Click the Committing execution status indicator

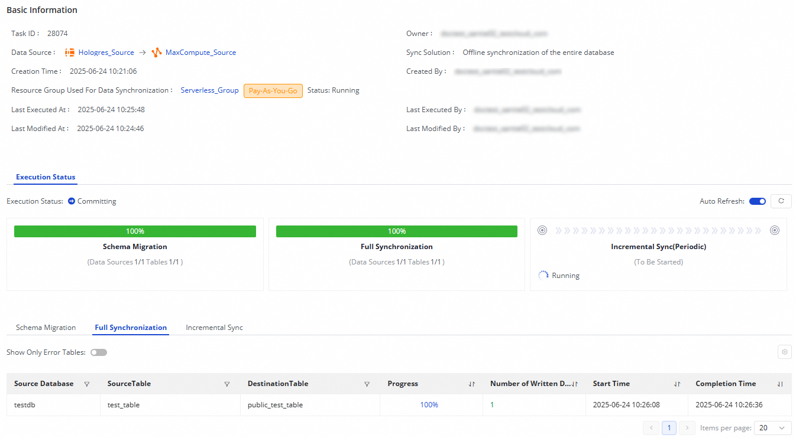pyautogui.click(x=92, y=201)
